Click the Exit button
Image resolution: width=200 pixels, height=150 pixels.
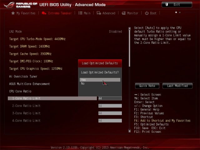177,5
